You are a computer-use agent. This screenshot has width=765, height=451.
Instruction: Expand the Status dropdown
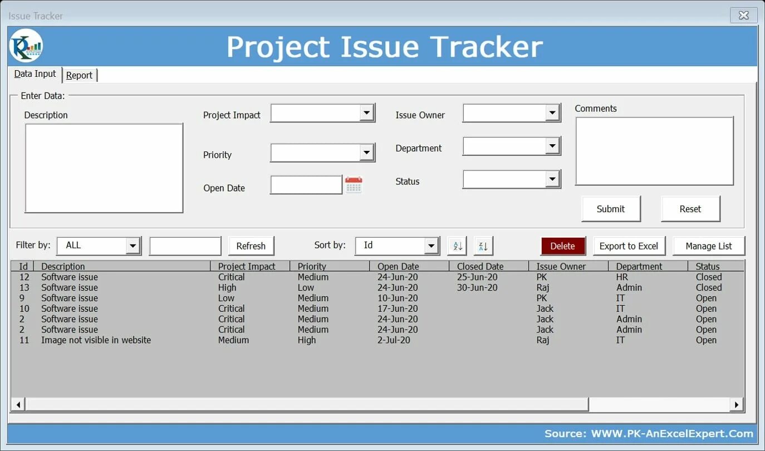[x=552, y=179]
